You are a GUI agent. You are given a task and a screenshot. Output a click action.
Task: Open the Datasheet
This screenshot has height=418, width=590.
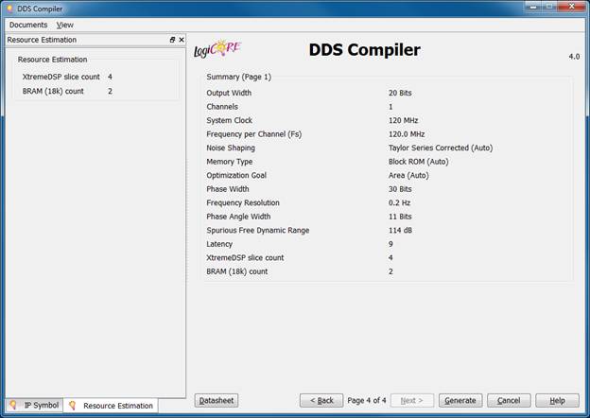point(217,400)
